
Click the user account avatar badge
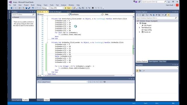pos(177,5)
